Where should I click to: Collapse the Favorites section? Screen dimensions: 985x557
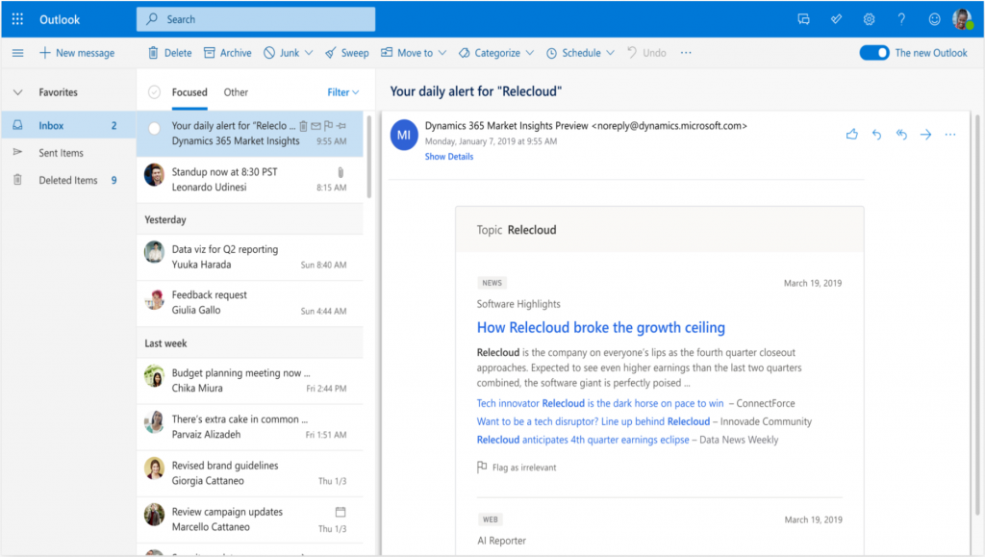point(19,91)
